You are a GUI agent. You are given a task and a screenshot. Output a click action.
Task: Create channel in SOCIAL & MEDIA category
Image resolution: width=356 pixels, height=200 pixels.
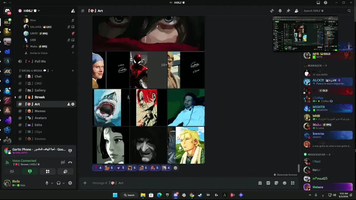pyautogui.click(x=73, y=71)
